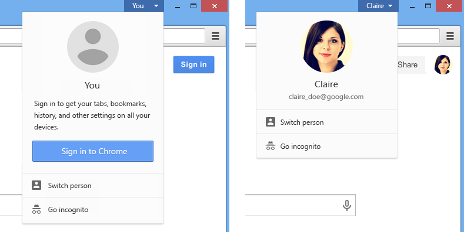Select Switch person in Claire's menu
Image resolution: width=464 pixels, height=232 pixels.
tap(327, 122)
